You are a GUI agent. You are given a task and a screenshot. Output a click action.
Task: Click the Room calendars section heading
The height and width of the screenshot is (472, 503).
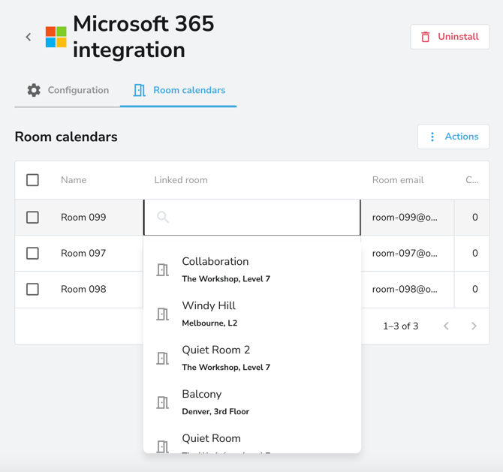pos(66,137)
